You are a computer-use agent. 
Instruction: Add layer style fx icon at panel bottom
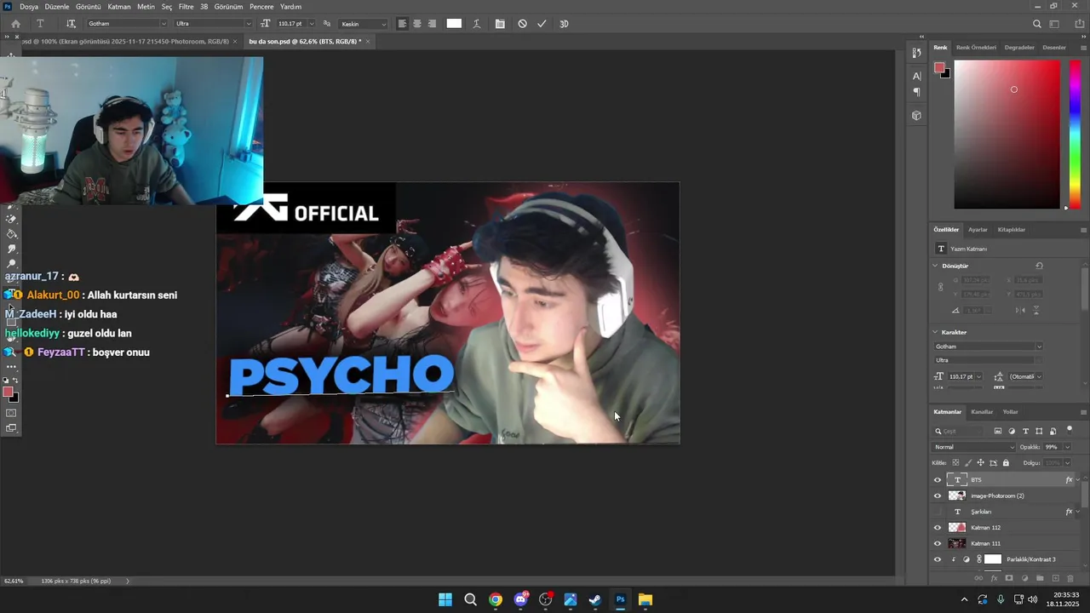994,578
